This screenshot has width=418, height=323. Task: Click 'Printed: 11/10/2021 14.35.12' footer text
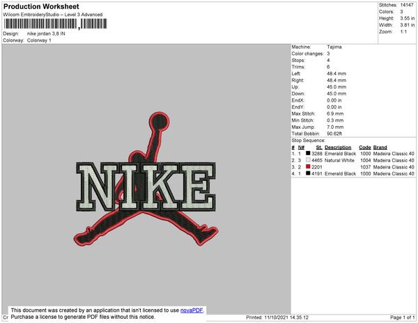coord(277,317)
